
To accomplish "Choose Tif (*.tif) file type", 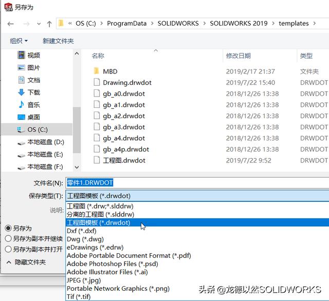I will tap(197, 296).
